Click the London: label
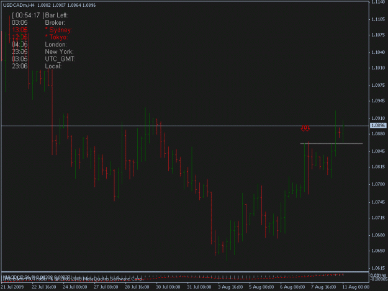This screenshot has width=388, height=291. pyautogui.click(x=56, y=45)
